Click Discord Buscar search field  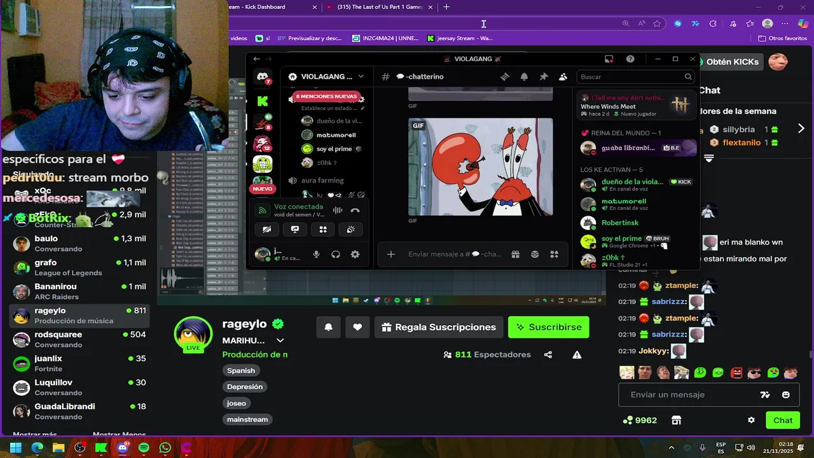[636, 76]
